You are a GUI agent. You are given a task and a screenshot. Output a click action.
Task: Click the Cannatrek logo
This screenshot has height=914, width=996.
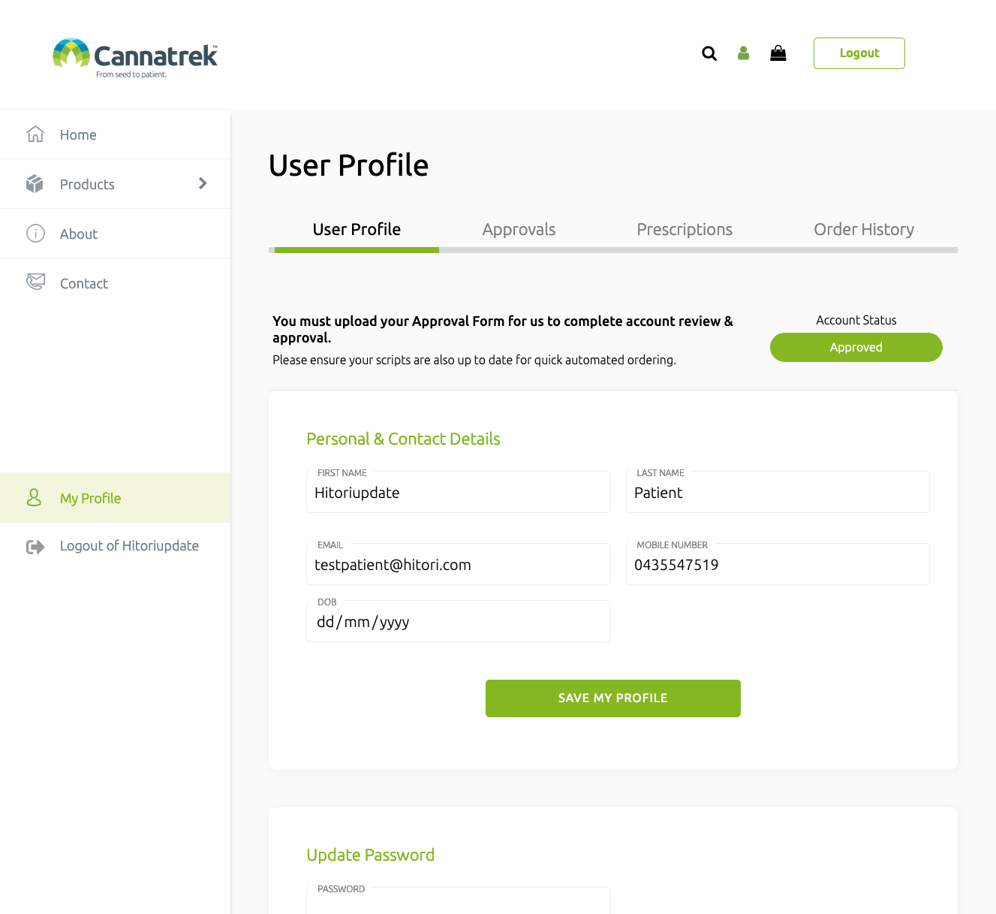[135, 58]
